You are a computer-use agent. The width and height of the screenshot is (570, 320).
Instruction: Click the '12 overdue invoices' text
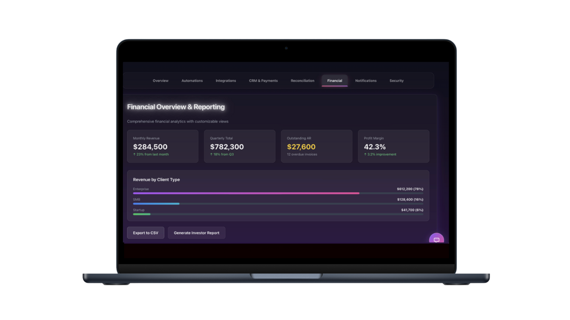coord(302,155)
